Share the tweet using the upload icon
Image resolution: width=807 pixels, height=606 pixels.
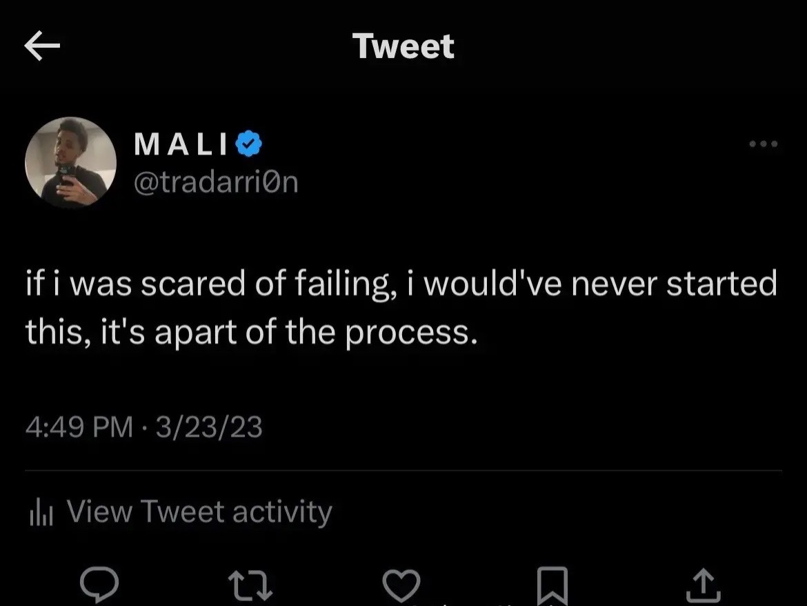(704, 585)
